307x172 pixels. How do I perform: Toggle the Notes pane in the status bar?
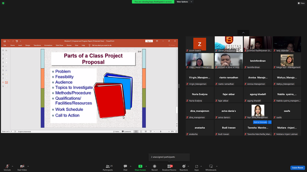116,131
